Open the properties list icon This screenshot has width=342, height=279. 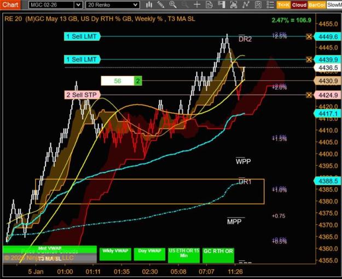(x=270, y=5)
